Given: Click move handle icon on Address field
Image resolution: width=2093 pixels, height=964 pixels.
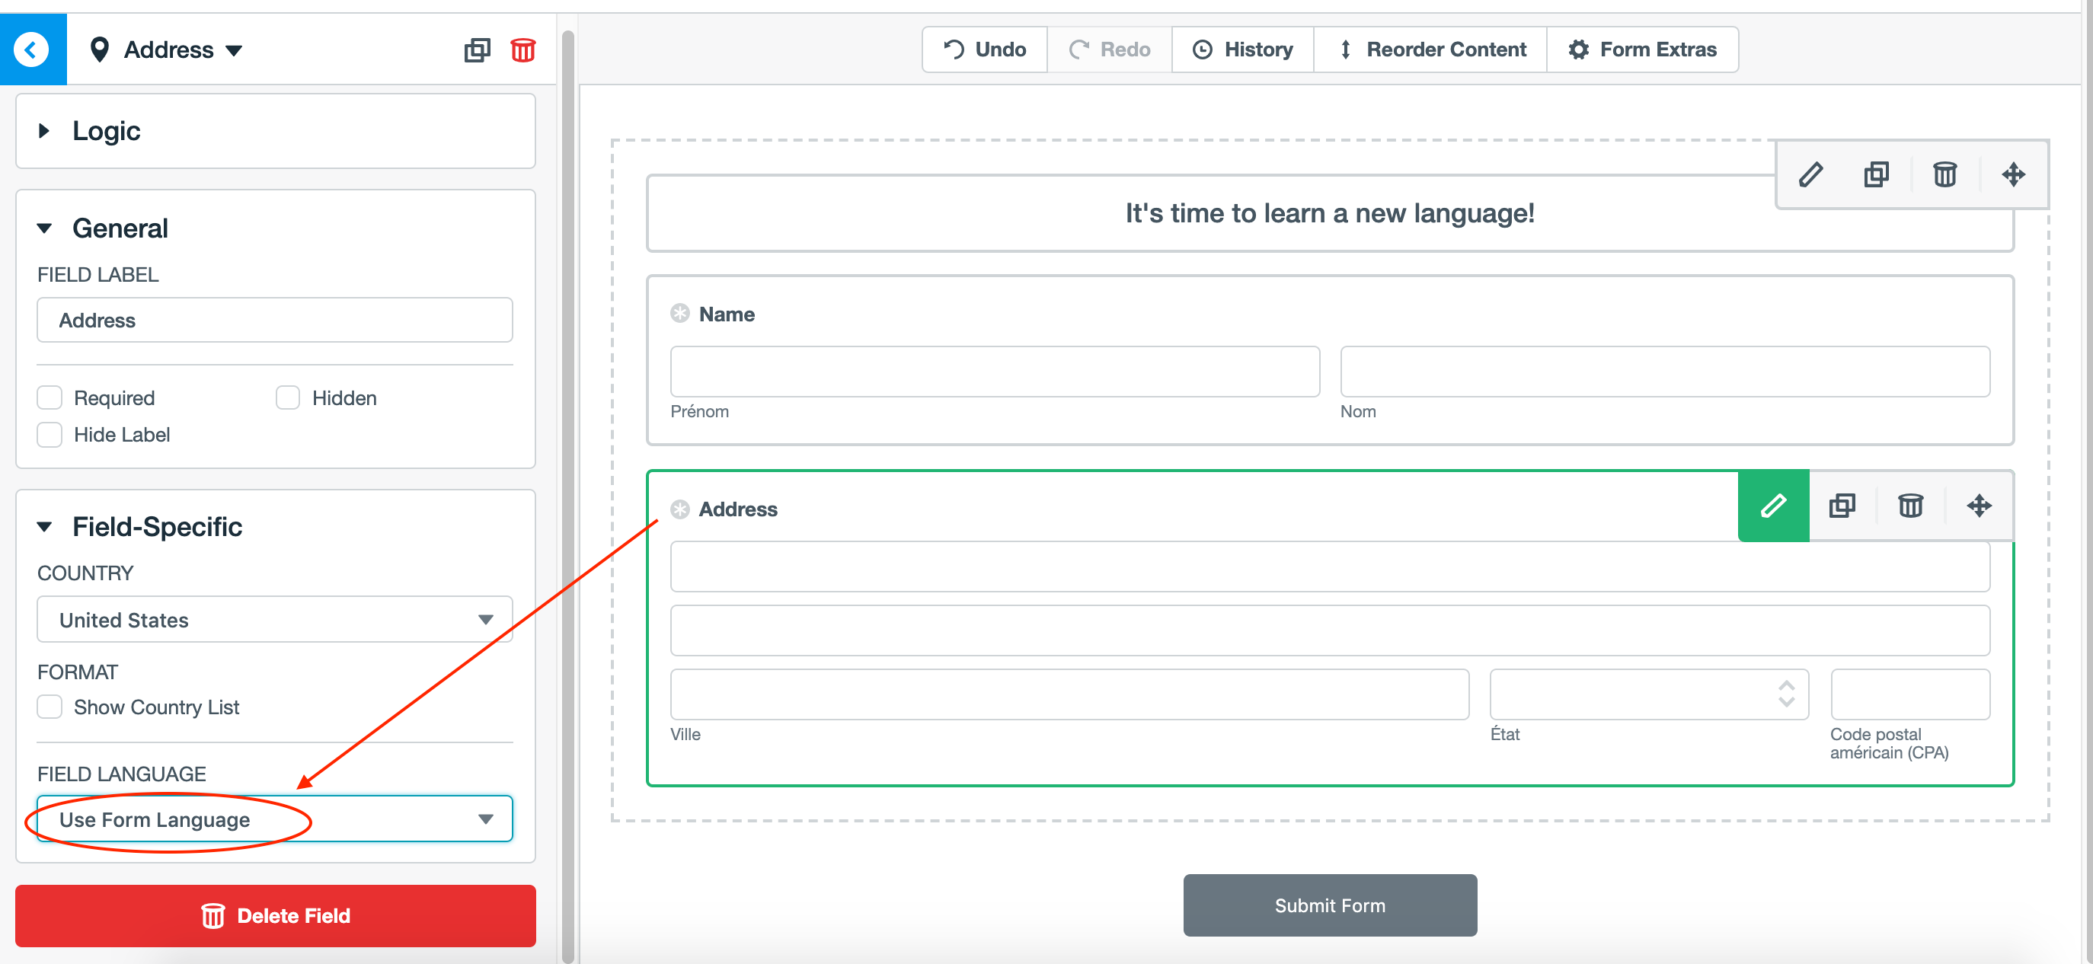Looking at the screenshot, I should [x=1979, y=506].
